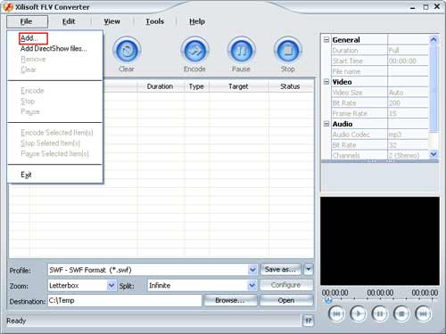Select the Start Time property row
Image resolution: width=446 pixels, height=334 pixels.
(x=380, y=61)
